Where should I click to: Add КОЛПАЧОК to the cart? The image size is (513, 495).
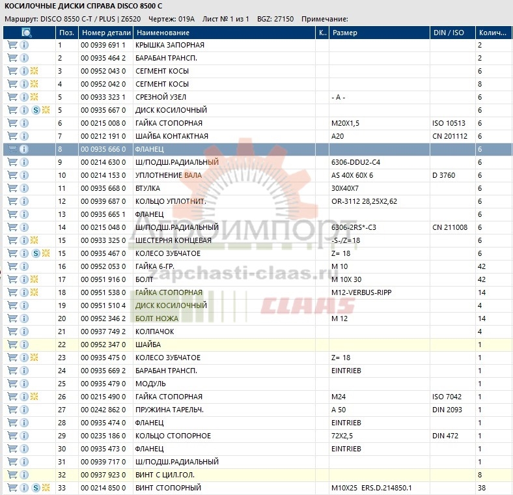[12, 332]
